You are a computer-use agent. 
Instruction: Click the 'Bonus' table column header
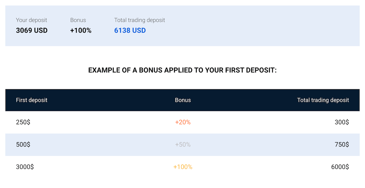[x=183, y=100]
